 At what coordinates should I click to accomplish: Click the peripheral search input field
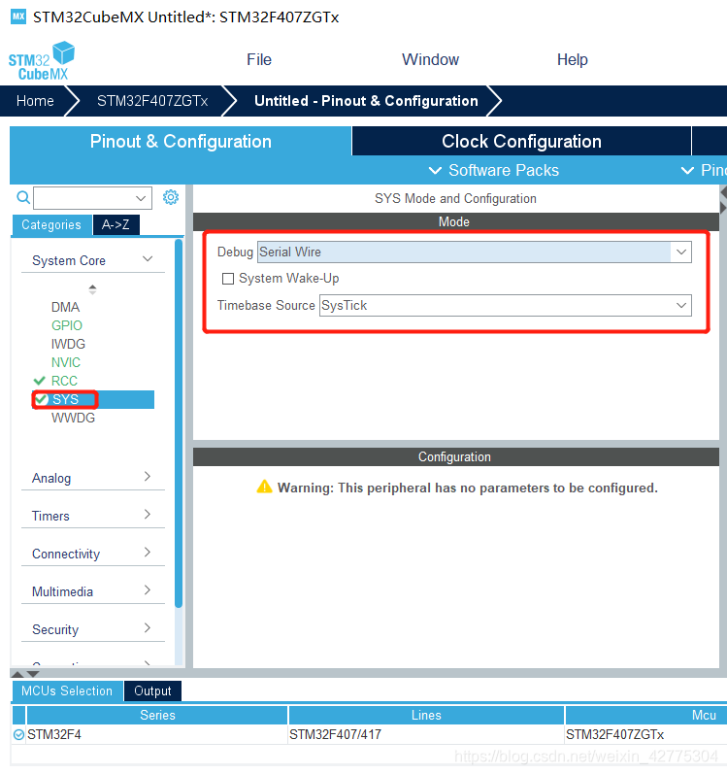pyautogui.click(x=92, y=198)
